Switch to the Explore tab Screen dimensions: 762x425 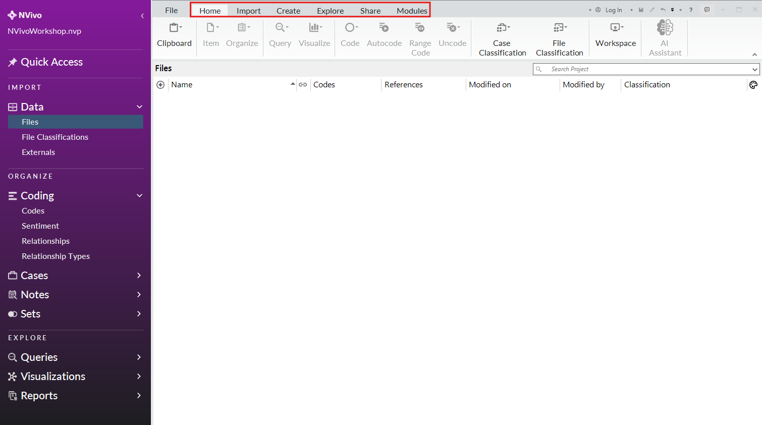coord(331,11)
